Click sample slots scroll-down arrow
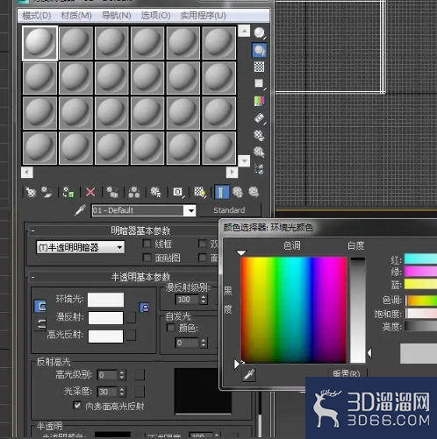Viewport: 437px width, 439px height. point(244,160)
